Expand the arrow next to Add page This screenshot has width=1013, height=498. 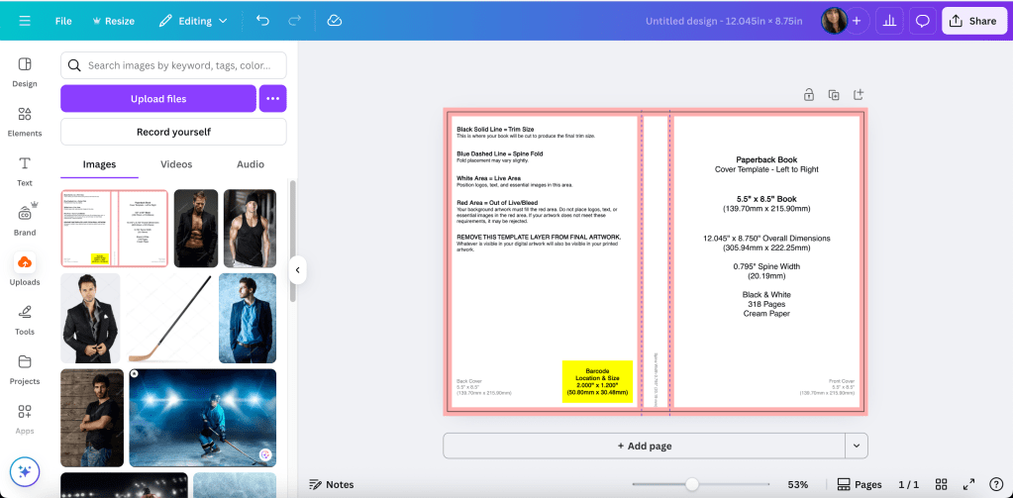[856, 446]
